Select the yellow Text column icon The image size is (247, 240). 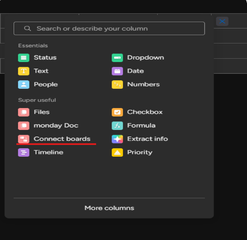(24, 71)
